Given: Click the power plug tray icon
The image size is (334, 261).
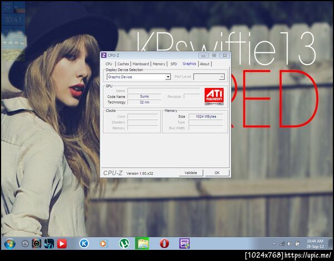Looking at the screenshot, I should click(x=297, y=244).
